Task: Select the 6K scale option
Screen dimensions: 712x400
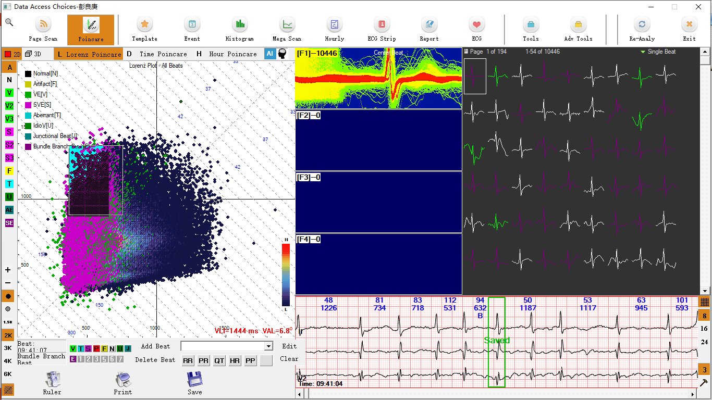Action: coord(8,374)
